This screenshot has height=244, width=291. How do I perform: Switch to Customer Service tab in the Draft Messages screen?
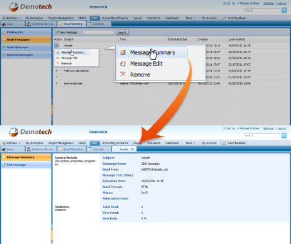pyautogui.click(x=41, y=24)
